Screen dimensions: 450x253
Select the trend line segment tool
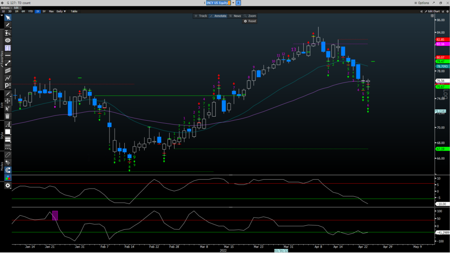8,63
